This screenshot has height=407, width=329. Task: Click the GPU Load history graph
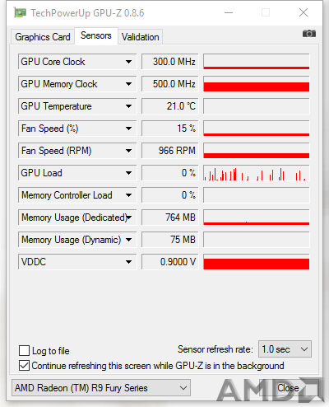257,173
